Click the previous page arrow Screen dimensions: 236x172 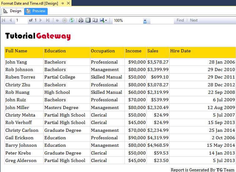(x=10, y=20)
